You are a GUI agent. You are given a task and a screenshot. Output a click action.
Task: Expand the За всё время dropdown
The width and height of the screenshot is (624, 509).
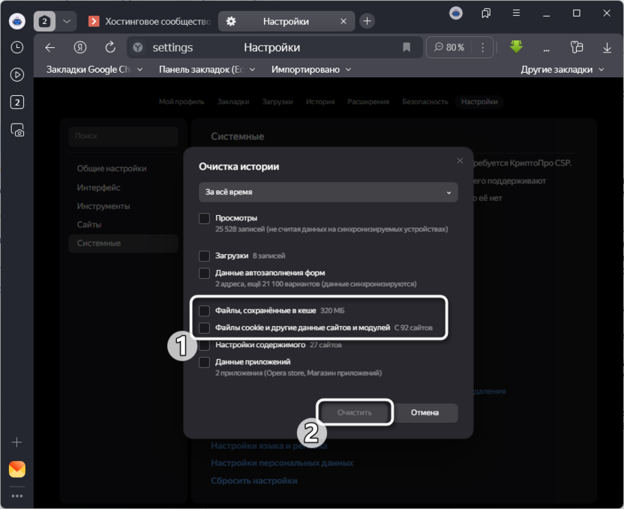[328, 192]
